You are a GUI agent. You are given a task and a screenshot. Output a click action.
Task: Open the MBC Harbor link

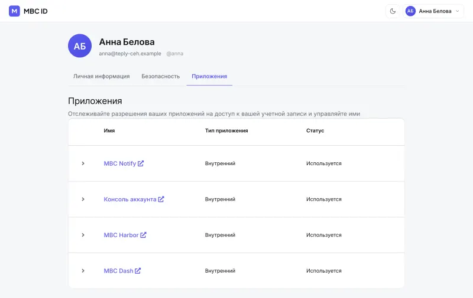pyautogui.click(x=125, y=235)
